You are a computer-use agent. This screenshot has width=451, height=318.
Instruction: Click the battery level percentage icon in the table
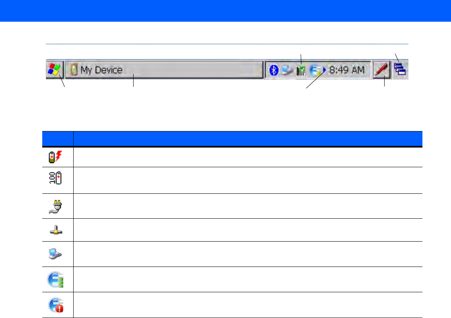click(55, 178)
